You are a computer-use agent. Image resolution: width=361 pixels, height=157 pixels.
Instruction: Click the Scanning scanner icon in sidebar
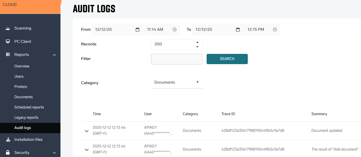click(8, 28)
